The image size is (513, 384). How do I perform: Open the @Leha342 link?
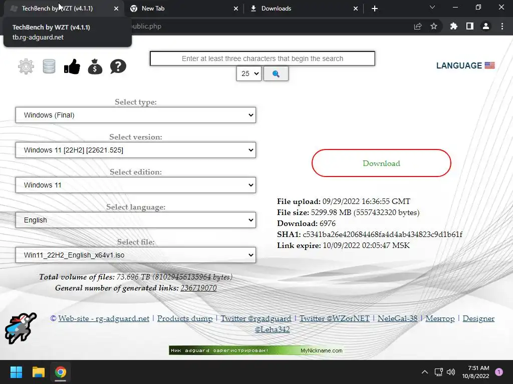tap(272, 329)
